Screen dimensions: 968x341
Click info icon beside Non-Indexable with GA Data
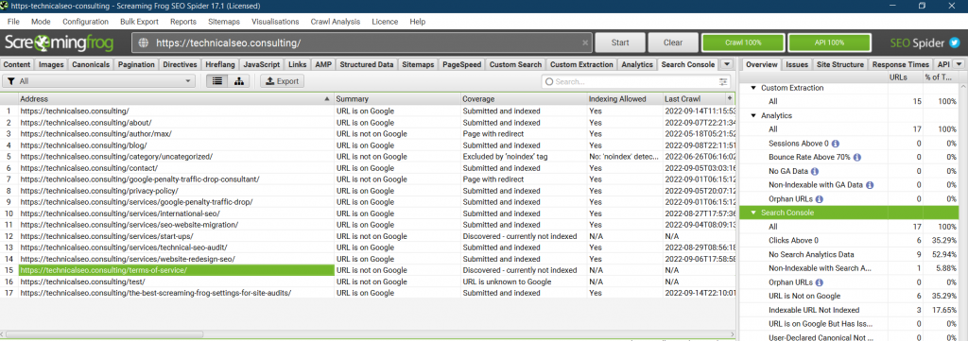pos(870,185)
